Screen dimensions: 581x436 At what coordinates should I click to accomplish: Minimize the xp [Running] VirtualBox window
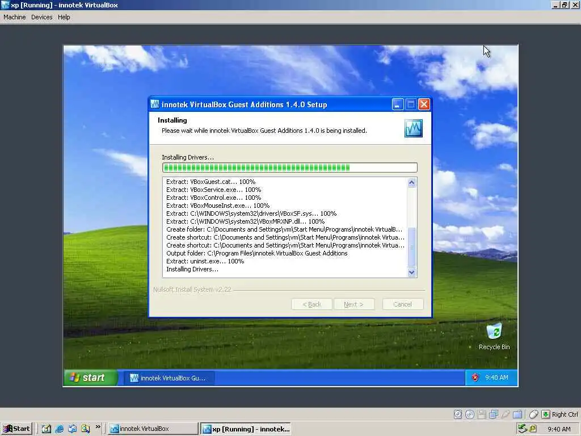pyautogui.click(x=555, y=5)
